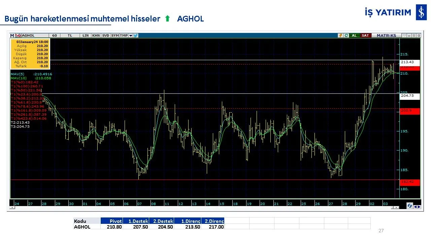Click the Kapanış row in data box
Viewport: 431px width, 242px height.
tap(30, 58)
